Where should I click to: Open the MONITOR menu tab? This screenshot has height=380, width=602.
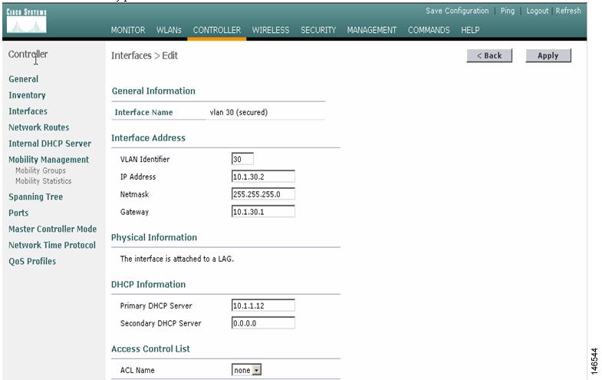(128, 30)
